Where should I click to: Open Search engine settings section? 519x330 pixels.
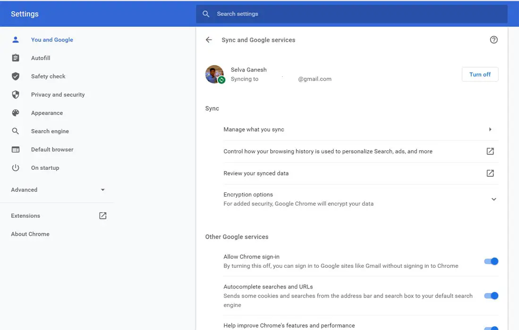coord(50,131)
